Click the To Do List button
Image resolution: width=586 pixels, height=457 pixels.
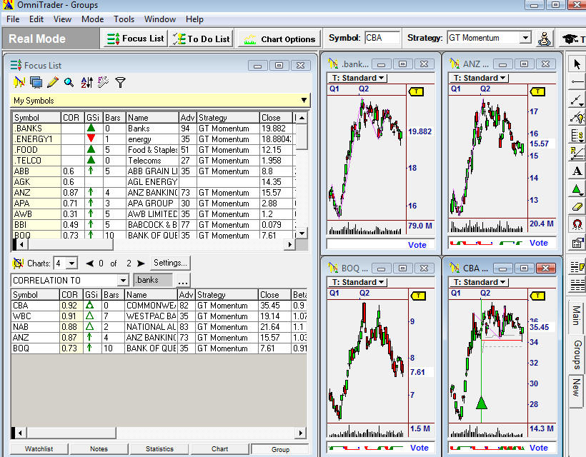tap(201, 39)
